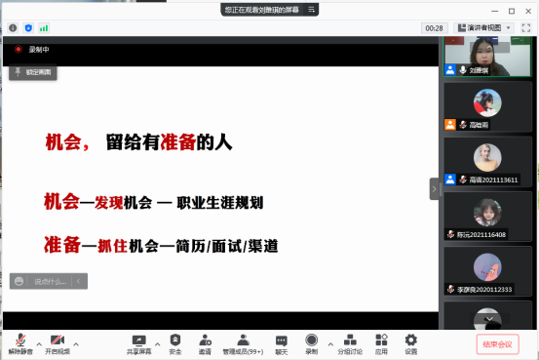Open Manage Members (99+) panel
The height and width of the screenshot is (360, 539).
pos(243,344)
